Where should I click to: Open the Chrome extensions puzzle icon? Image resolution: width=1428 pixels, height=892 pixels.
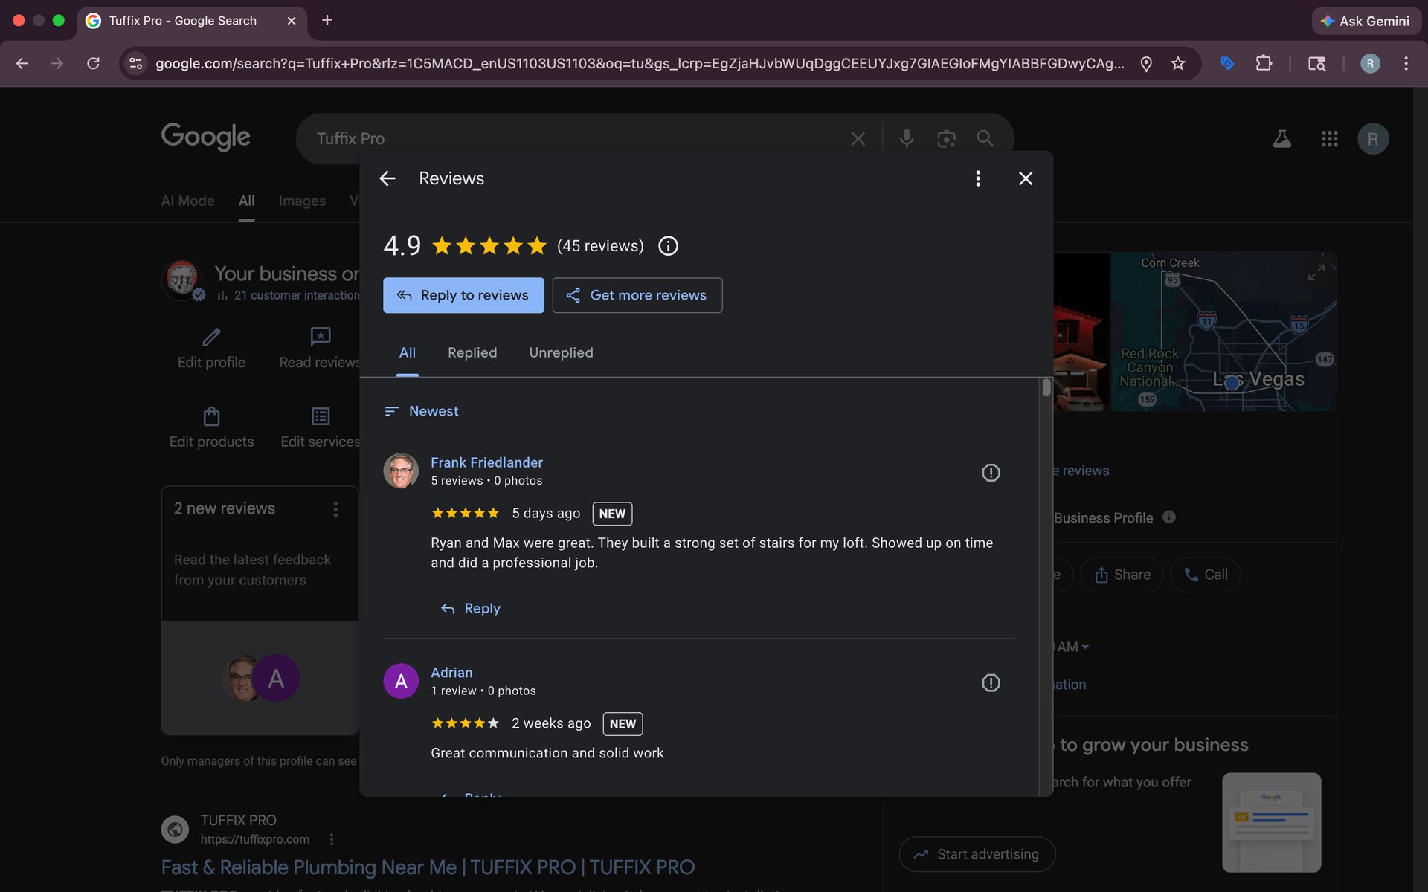click(x=1264, y=64)
